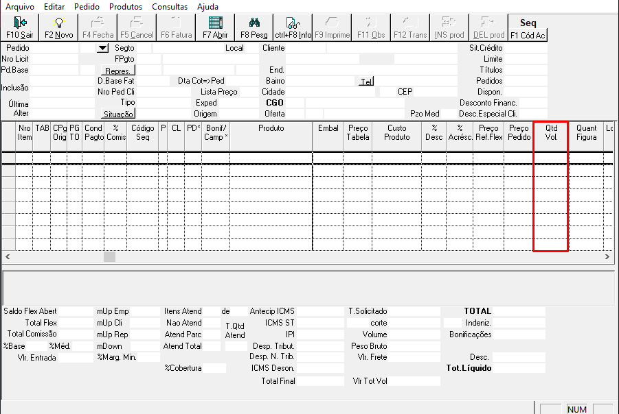
Task: Click the Preço Pedido column header
Action: (x=519, y=136)
